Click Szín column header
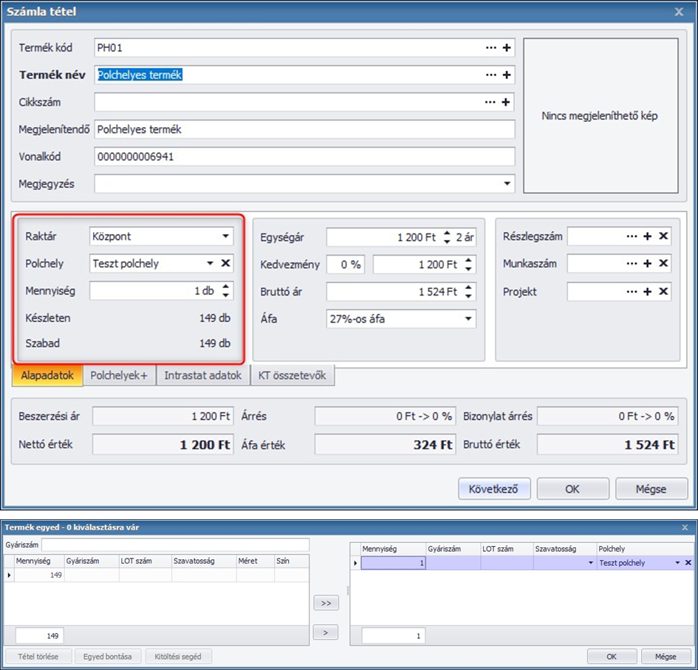The image size is (698, 670). click(291, 561)
